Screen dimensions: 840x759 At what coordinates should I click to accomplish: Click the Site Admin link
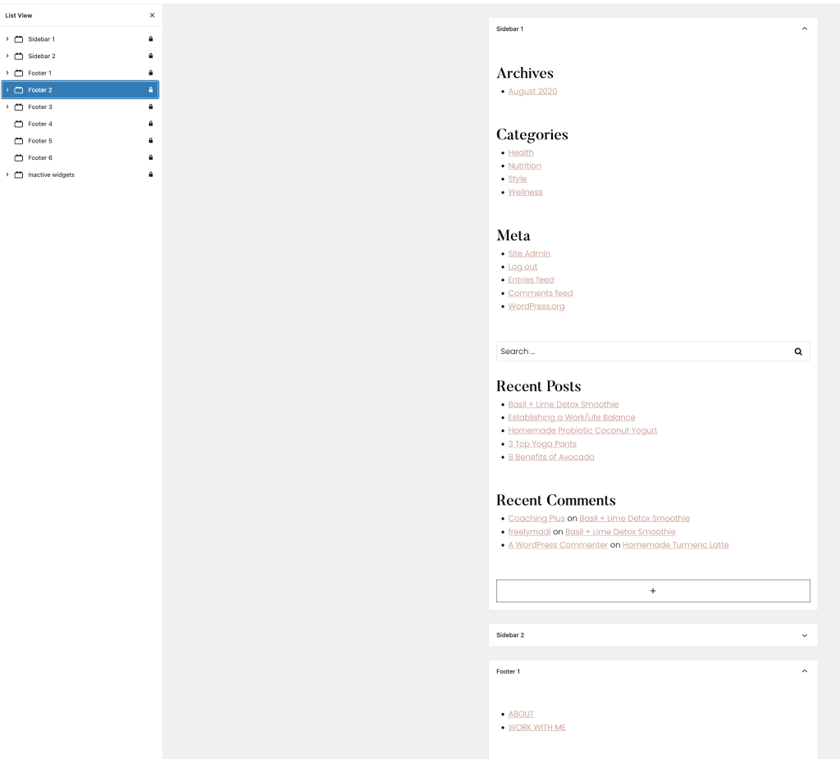tap(529, 254)
